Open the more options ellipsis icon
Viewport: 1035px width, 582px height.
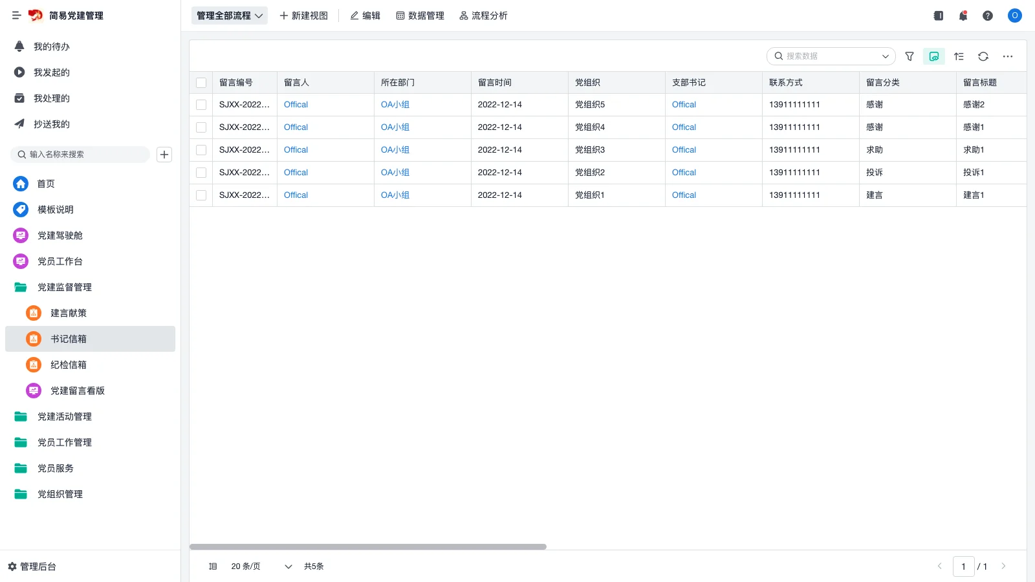pos(1007,56)
